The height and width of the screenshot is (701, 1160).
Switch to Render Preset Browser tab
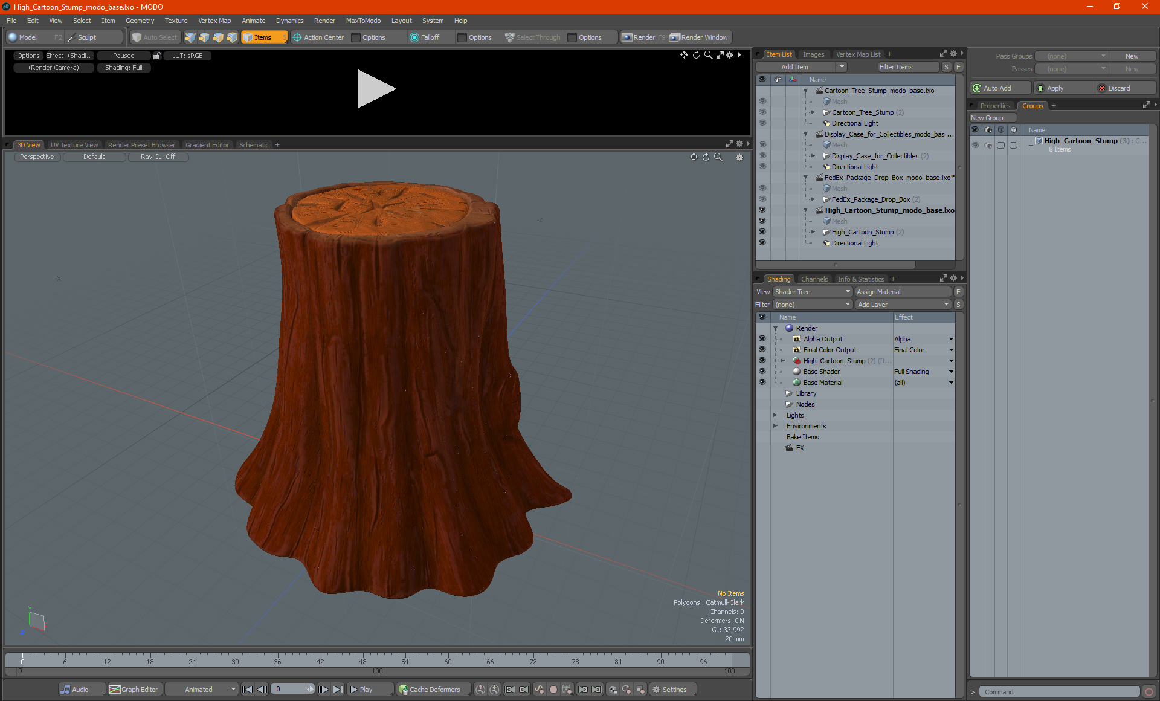(x=141, y=144)
